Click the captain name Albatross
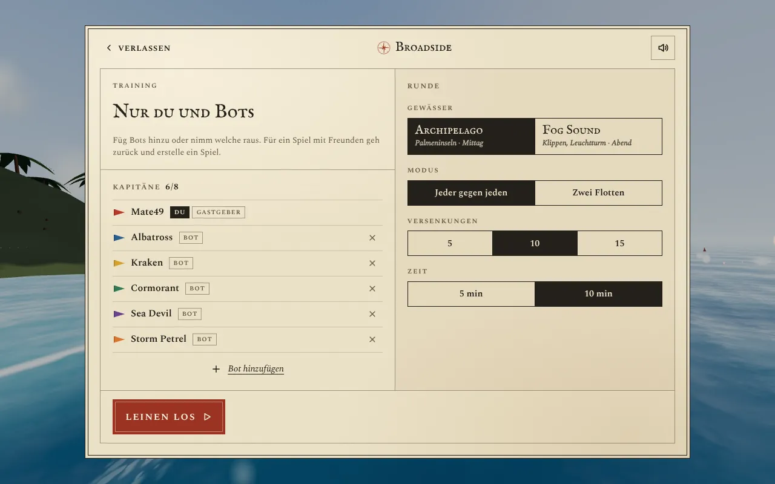Screen dimensions: 775x484 (x=151, y=238)
